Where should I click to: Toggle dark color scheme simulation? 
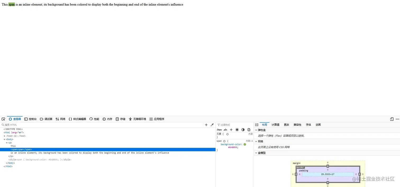tap(243, 130)
